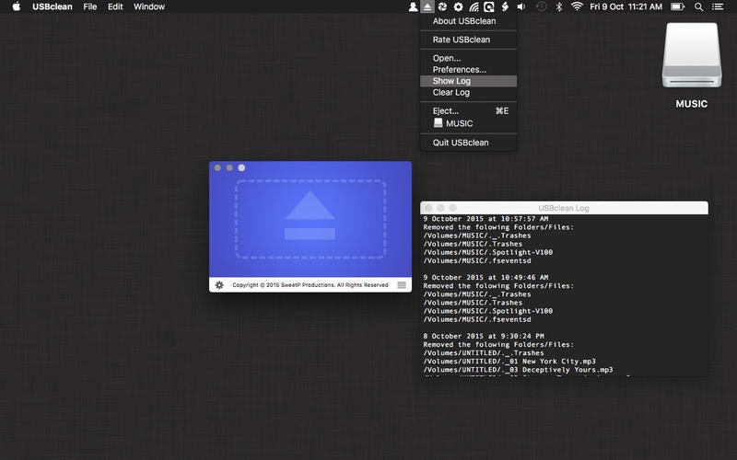The image size is (737, 460).
Task: Click About USBclean menu item
Action: pyautogui.click(x=462, y=21)
